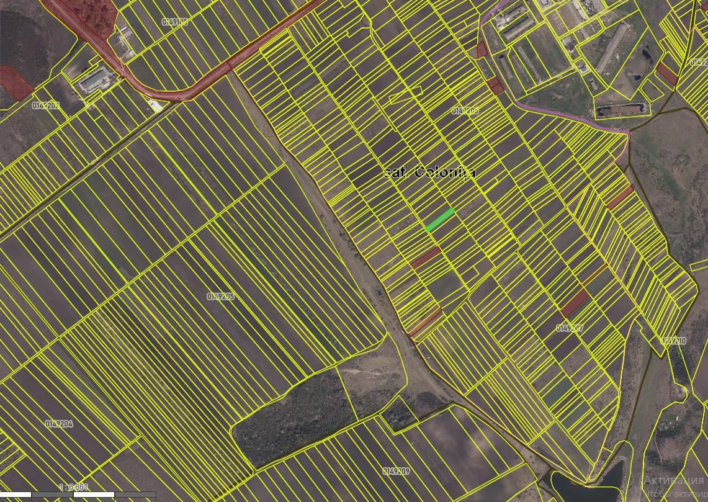Click the rectangular reservoir parcel in top right
Screen dimensions: 708x502
pyautogui.click(x=622, y=110)
